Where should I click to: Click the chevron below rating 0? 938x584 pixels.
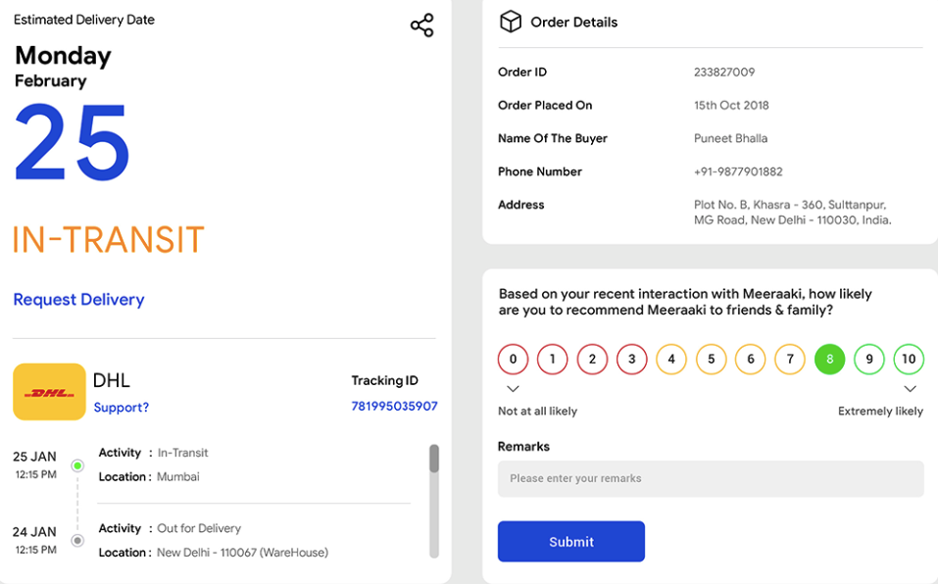tap(513, 389)
